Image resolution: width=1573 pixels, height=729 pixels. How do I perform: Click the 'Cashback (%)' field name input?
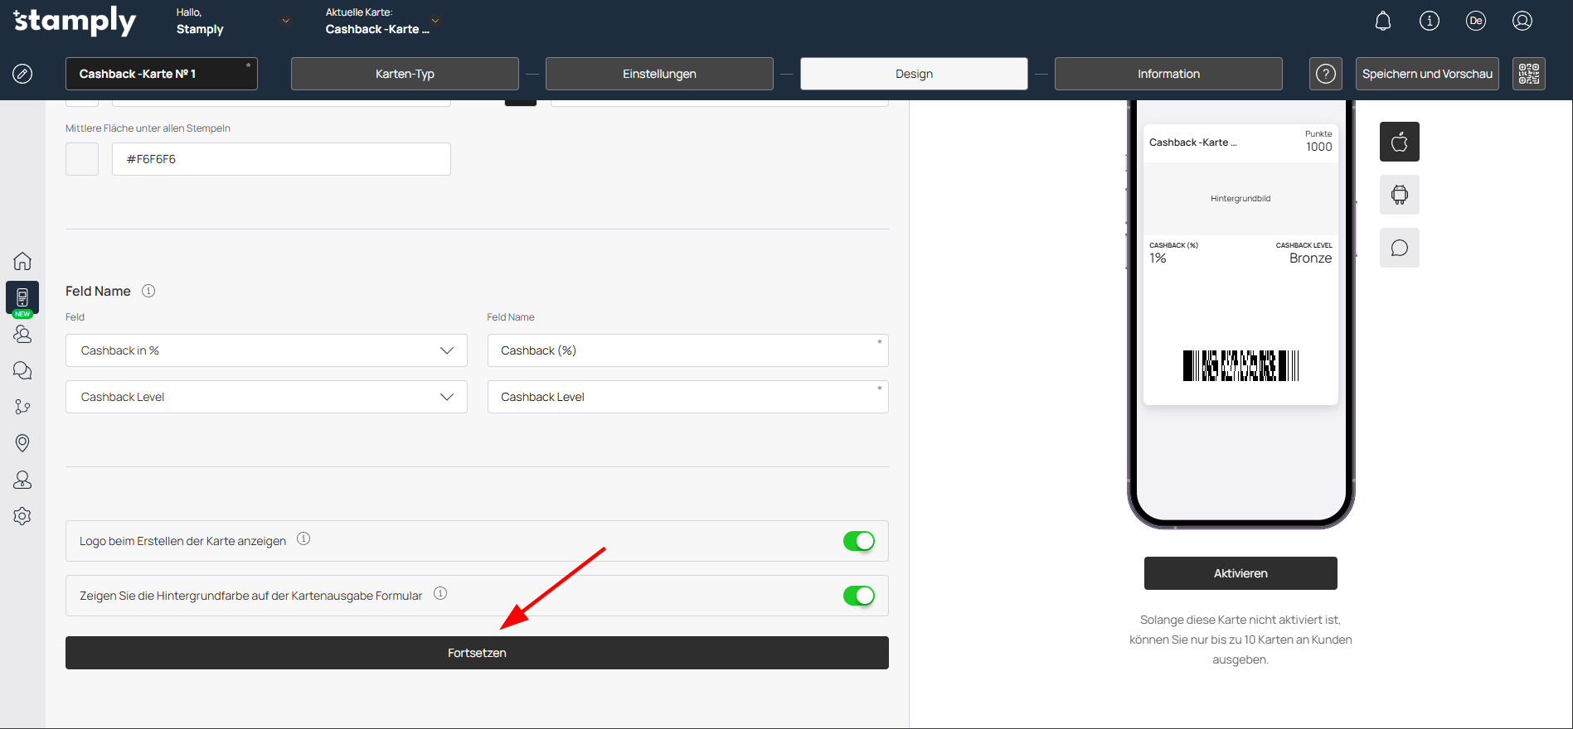pos(687,350)
